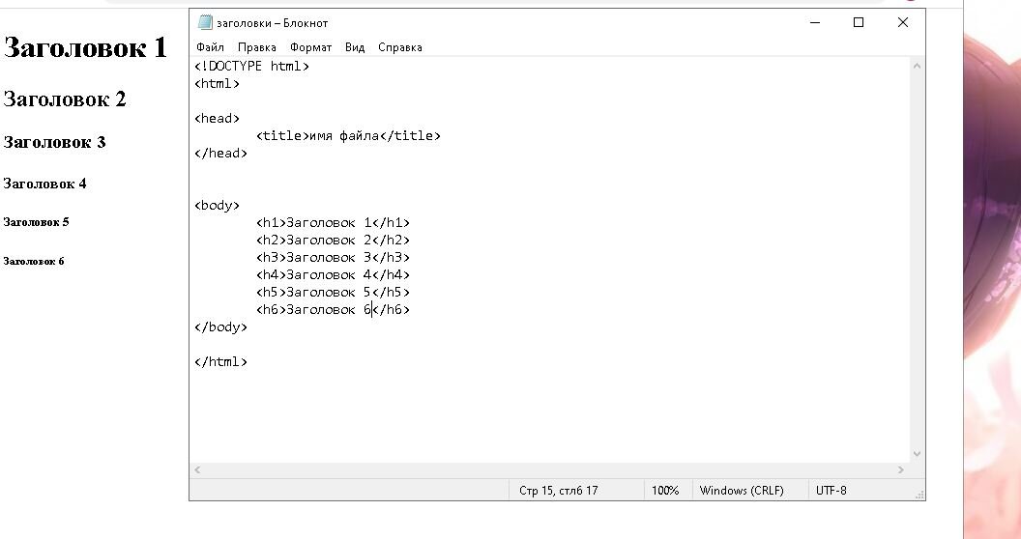Viewport: 1021px width, 539px height.
Task: Maximize the Блокнот window
Action: [x=859, y=23]
